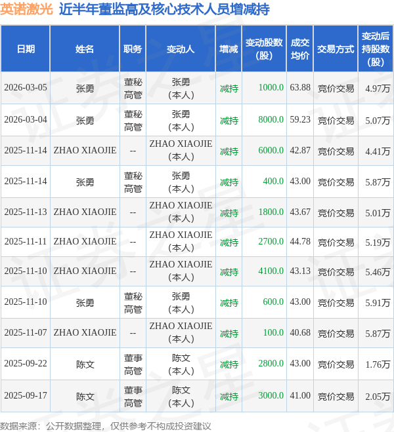This screenshot has height=432, width=394.
Task: Click the date cell 2026-03-04
Action: tap(26, 119)
